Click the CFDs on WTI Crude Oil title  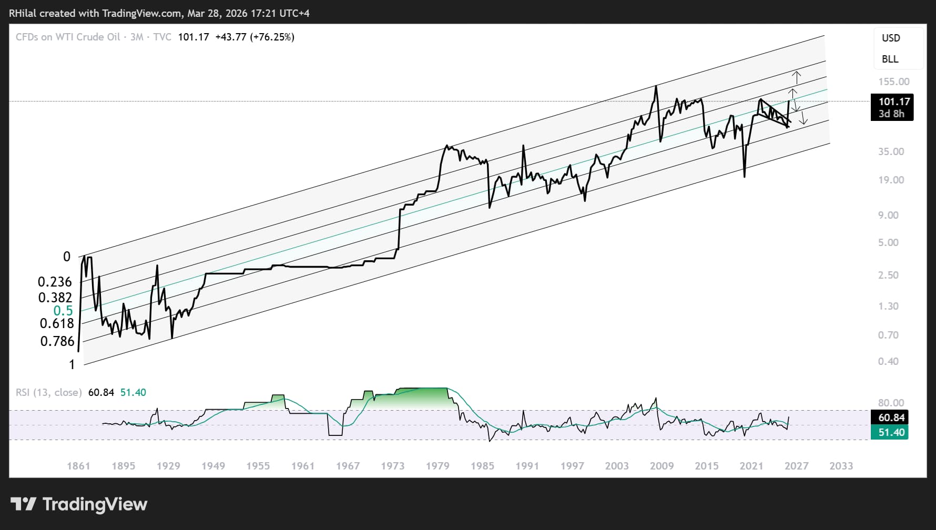click(x=68, y=37)
